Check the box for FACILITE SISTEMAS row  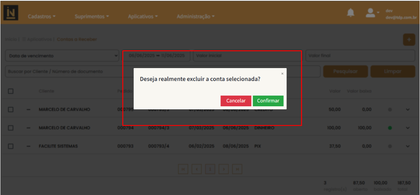pos(11,146)
